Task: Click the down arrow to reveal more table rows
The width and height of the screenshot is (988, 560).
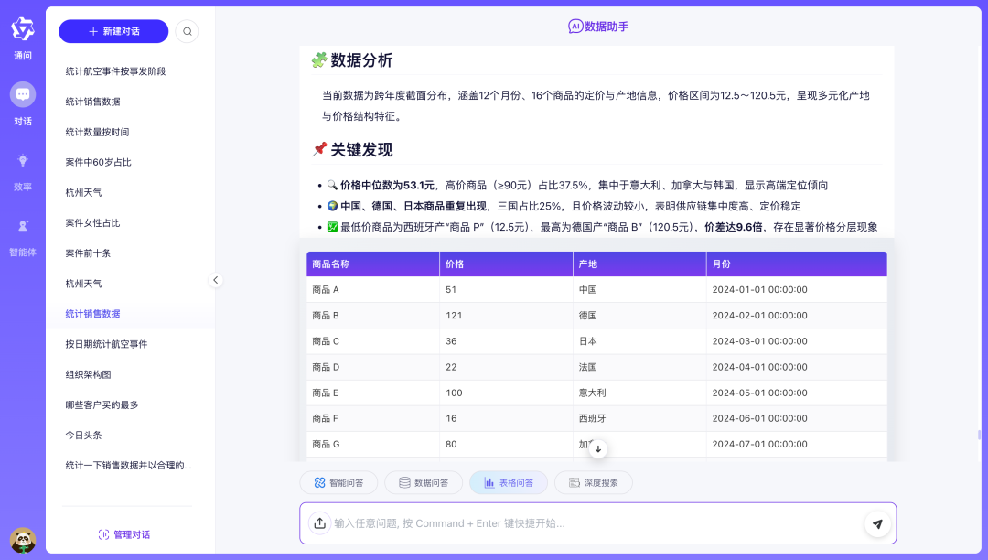Action: [597, 448]
